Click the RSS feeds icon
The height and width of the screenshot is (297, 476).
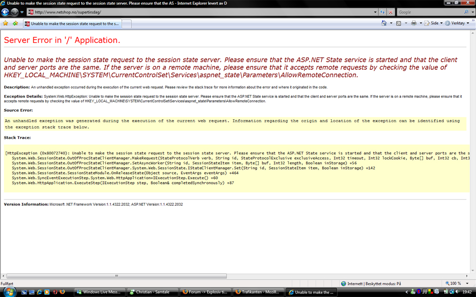tap(398, 23)
